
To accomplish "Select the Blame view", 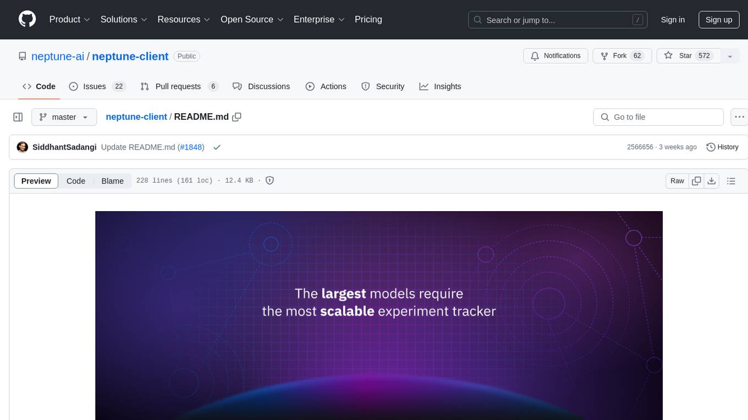I will 113,181.
